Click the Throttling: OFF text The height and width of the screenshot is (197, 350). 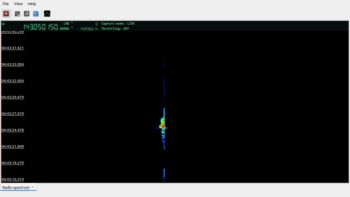pyautogui.click(x=115, y=29)
